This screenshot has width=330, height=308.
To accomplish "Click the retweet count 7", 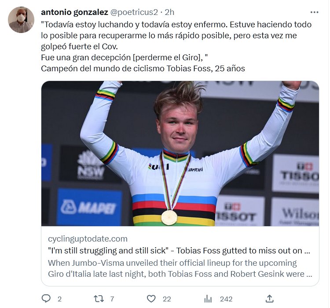I will pyautogui.click(x=112, y=299).
